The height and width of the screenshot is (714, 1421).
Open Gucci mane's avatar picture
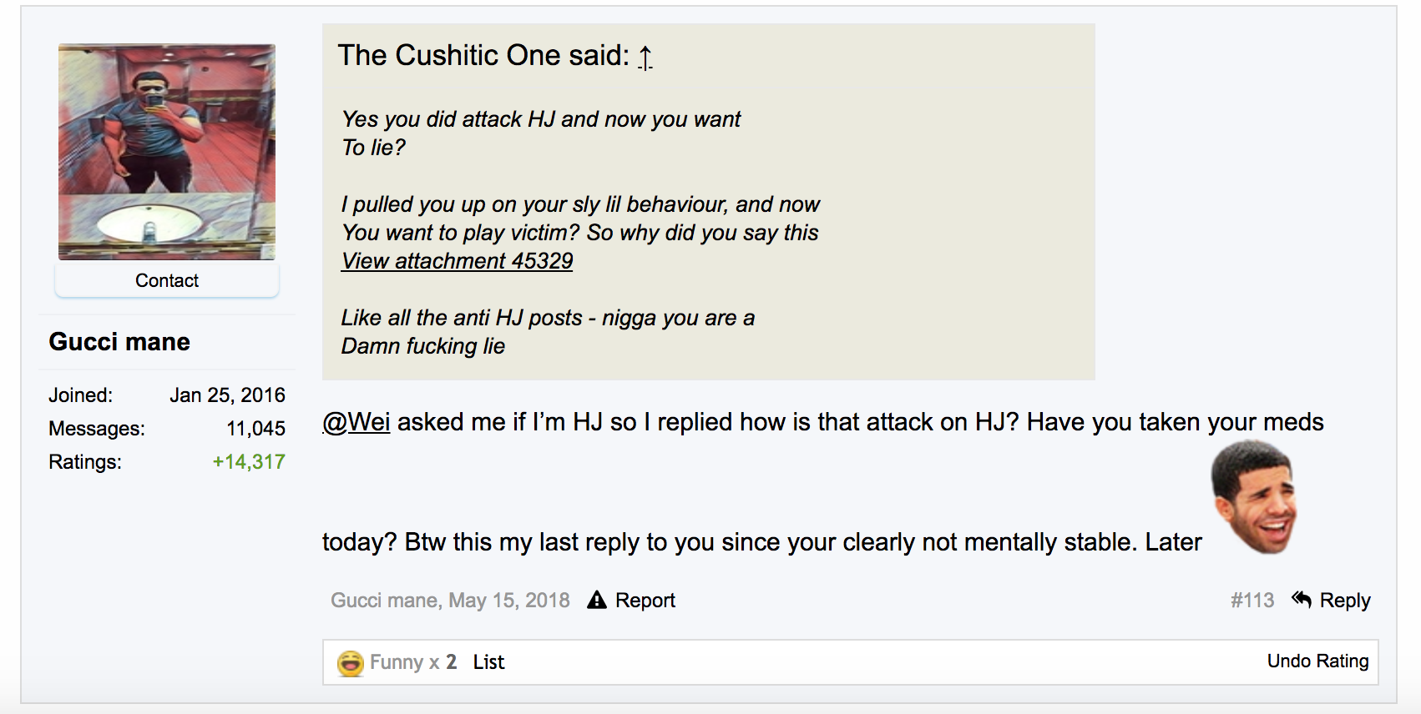pos(167,152)
